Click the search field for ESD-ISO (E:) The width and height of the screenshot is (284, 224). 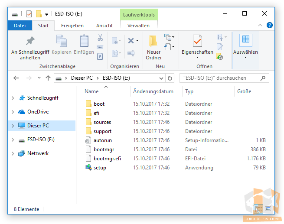pyautogui.click(x=224, y=78)
